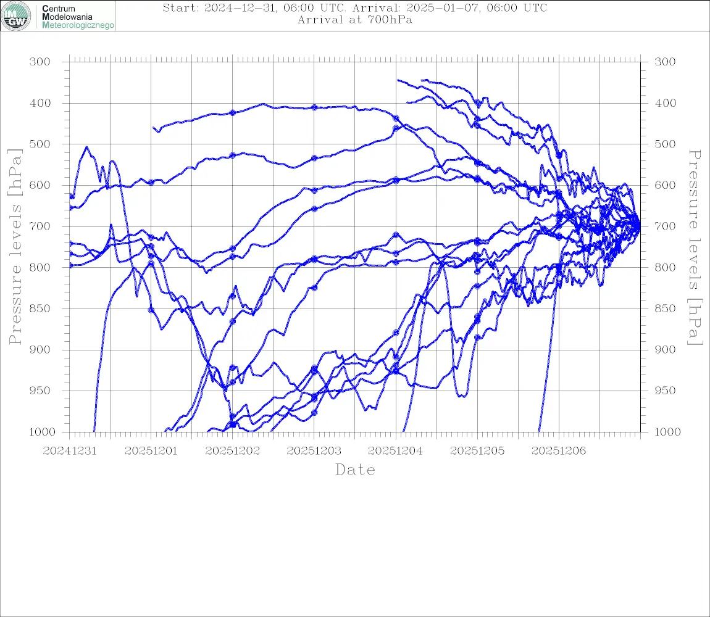Click the left axis 400 label
This screenshot has height=617, width=710.
pos(40,103)
